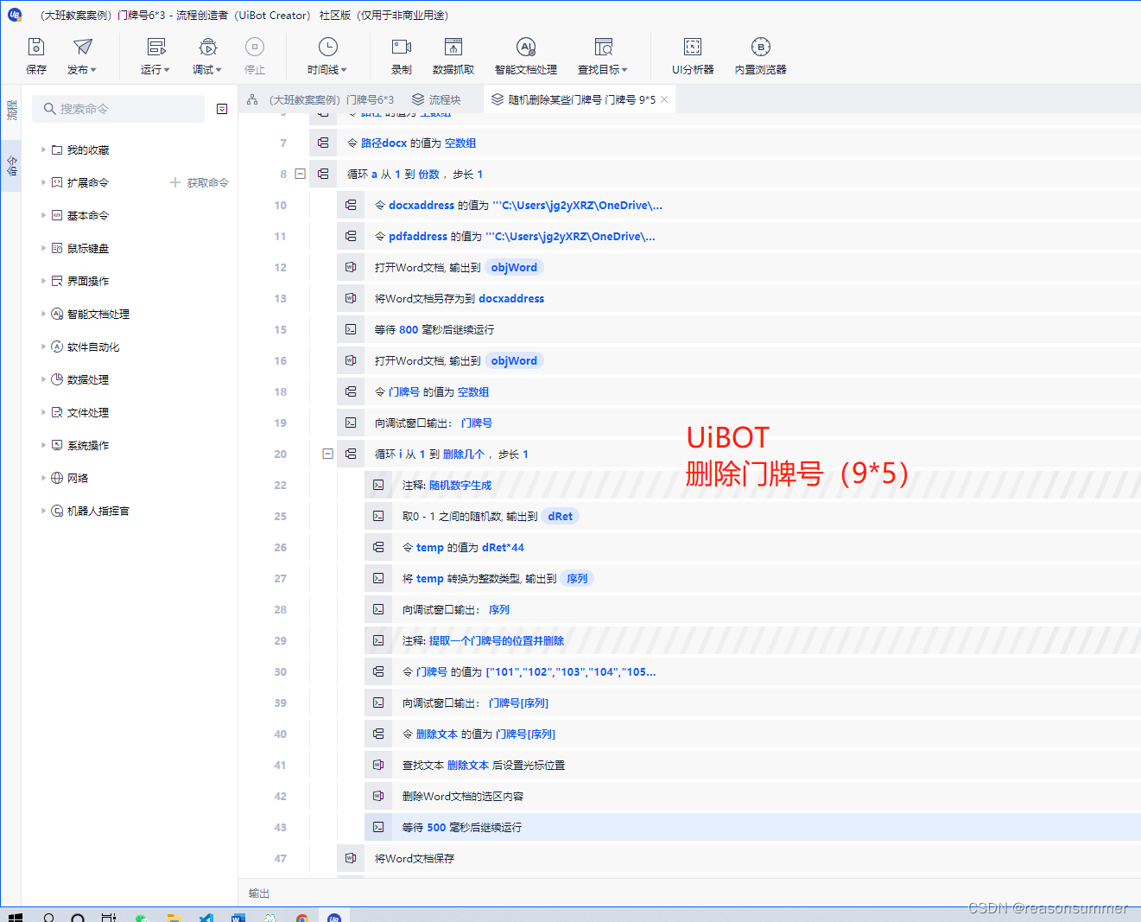Collapse the loop block at line 8

(x=301, y=174)
